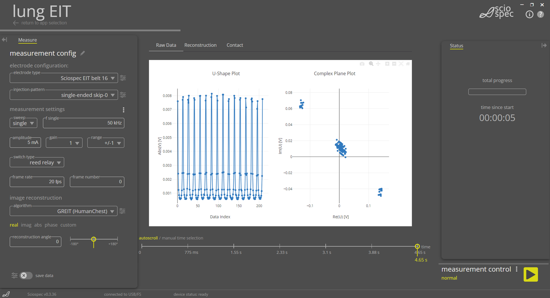550x298 pixels.
Task: Collapse the left Measure panel
Action: [4, 40]
